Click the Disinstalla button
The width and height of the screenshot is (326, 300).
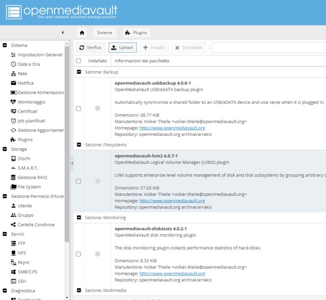(x=189, y=48)
